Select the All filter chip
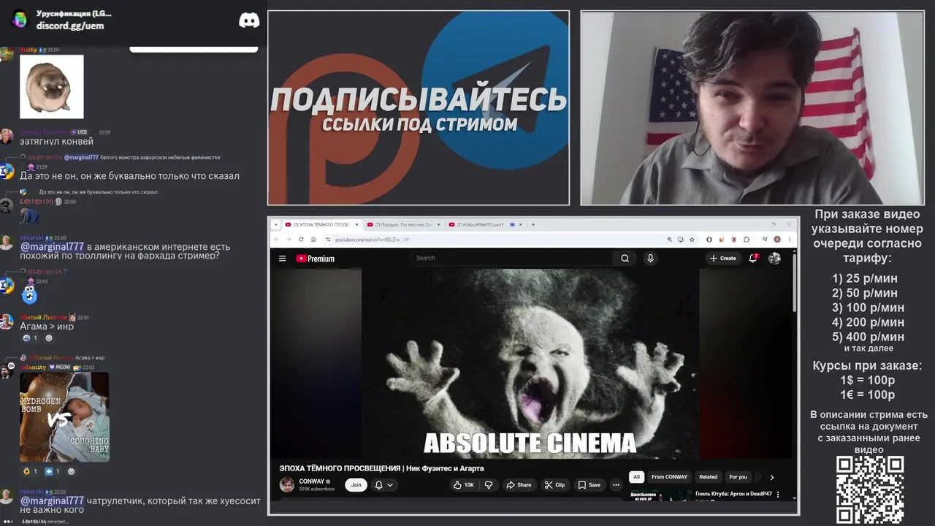The image size is (935, 526). 636,477
